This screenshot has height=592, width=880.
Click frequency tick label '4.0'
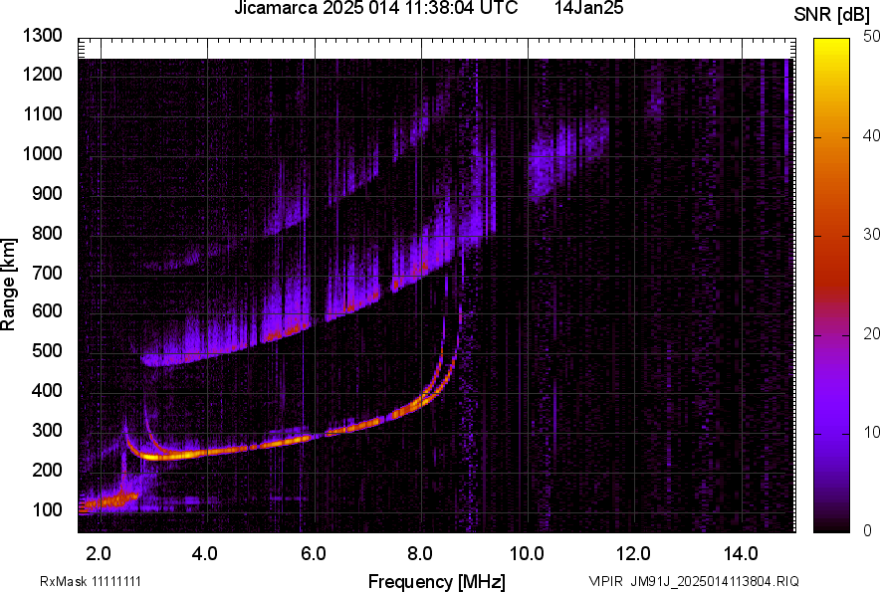click(x=205, y=554)
